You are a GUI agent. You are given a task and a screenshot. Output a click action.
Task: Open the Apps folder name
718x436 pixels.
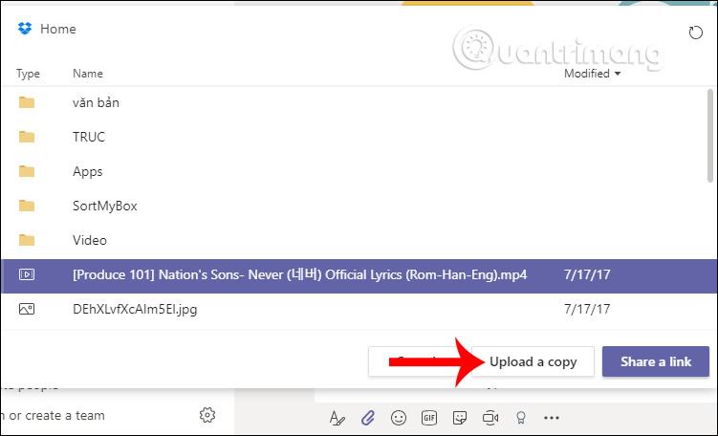click(x=87, y=172)
